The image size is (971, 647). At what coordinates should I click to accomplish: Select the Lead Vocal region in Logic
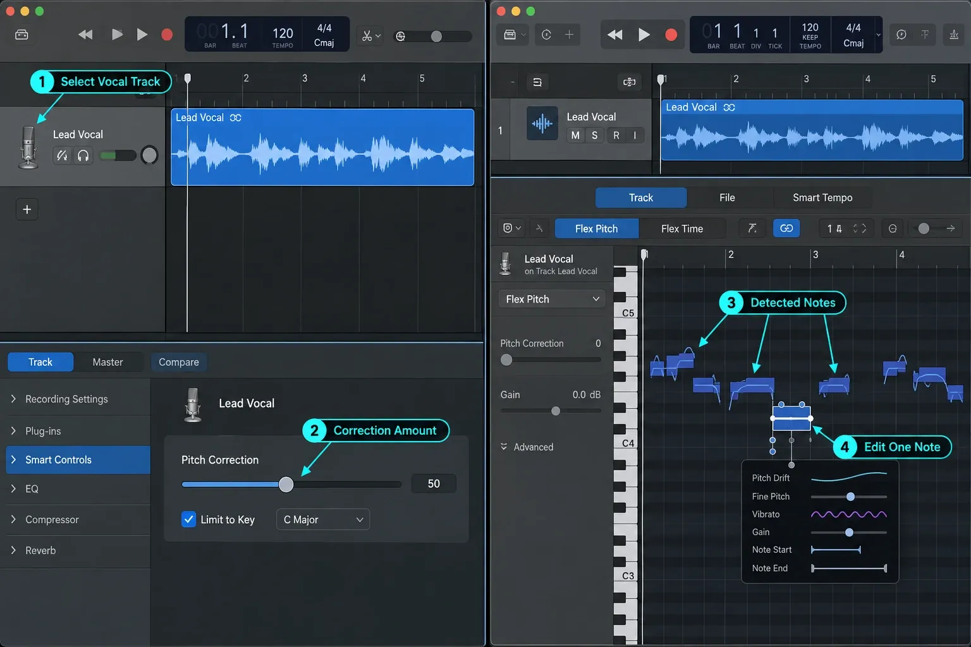(812, 130)
